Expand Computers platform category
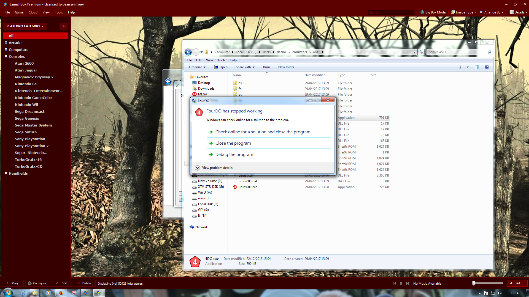 tap(6, 50)
